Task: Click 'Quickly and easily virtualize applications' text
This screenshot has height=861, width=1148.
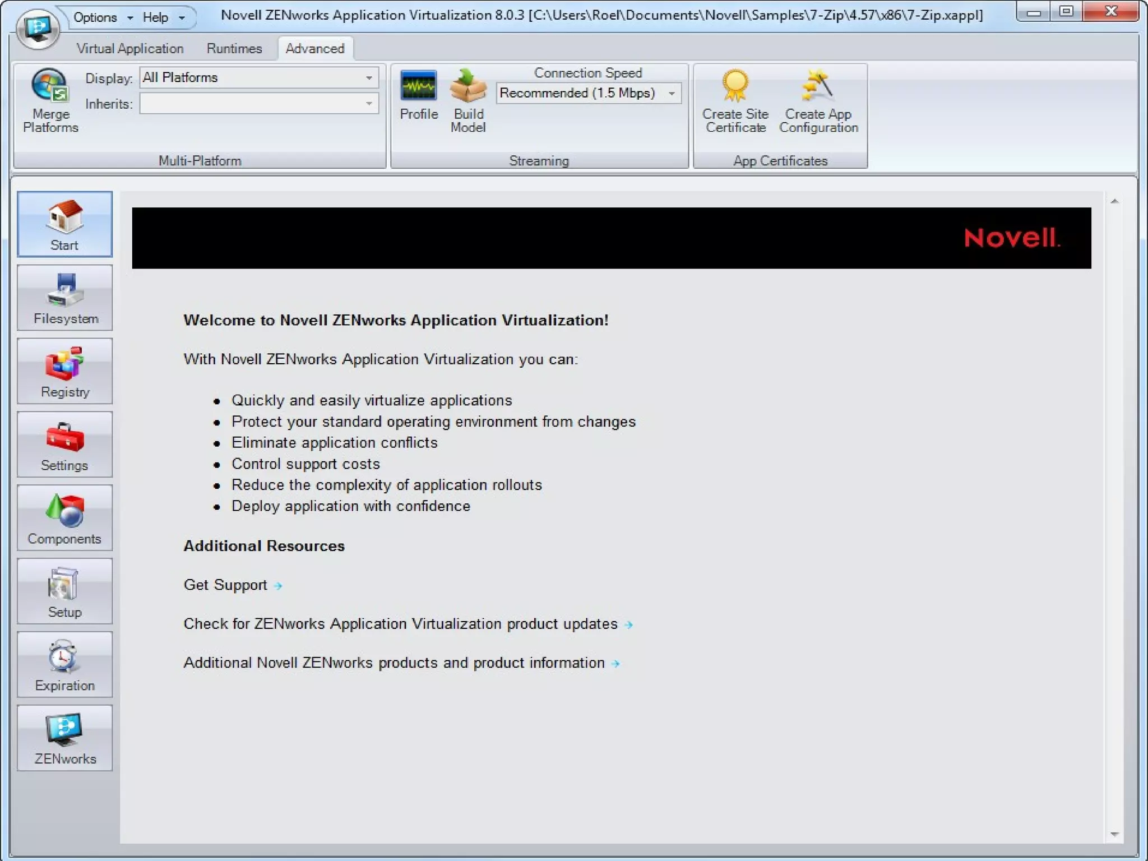Action: click(372, 400)
